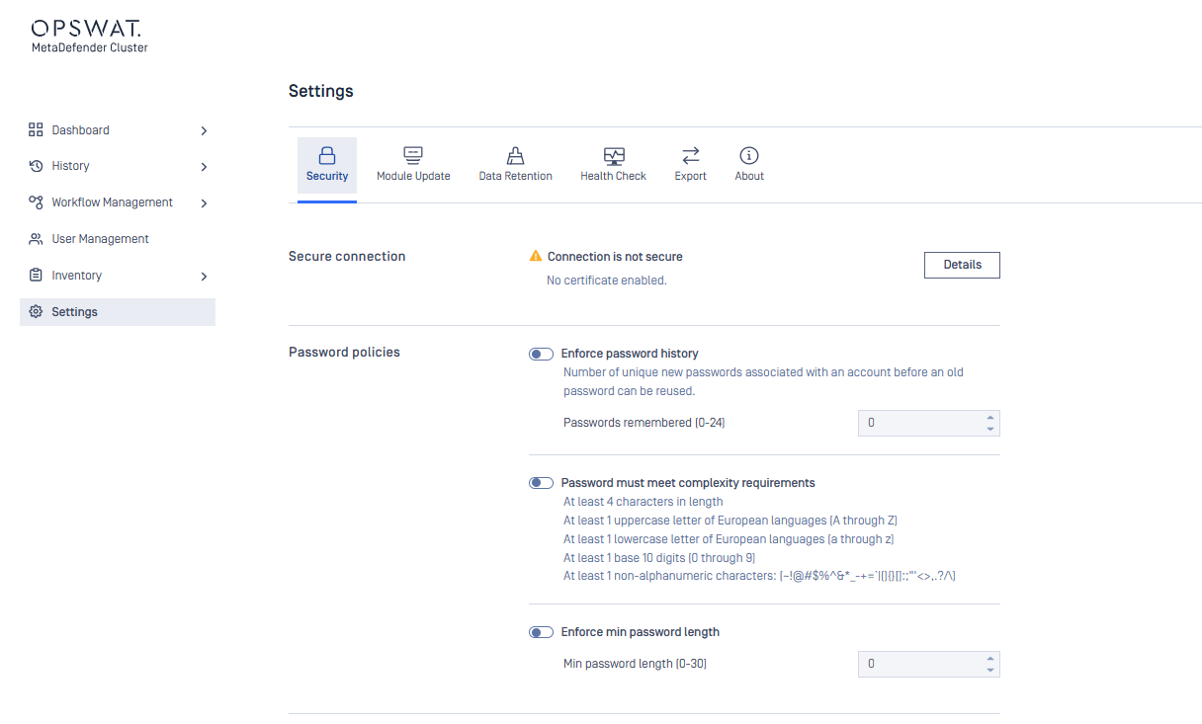Switch to the Export tab
Viewport: 1202px width, 724px height.
tap(690, 164)
